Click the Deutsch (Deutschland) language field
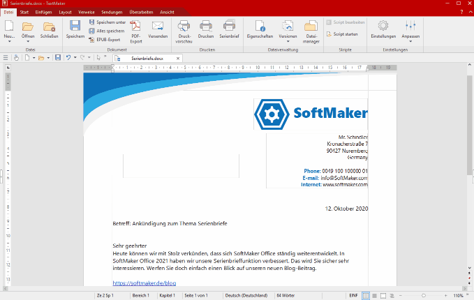Screen dimensions: 474x300 246,296
